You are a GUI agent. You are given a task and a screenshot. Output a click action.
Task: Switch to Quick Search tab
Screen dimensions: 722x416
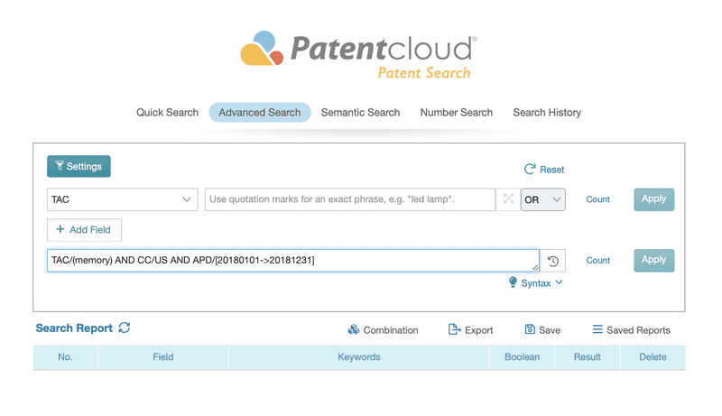(167, 112)
